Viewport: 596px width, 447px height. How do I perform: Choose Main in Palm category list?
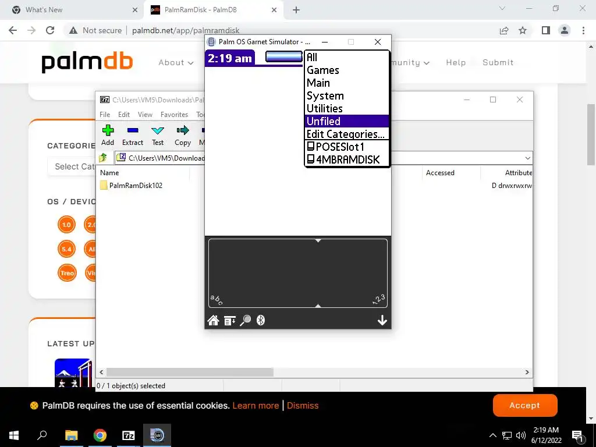pyautogui.click(x=347, y=83)
